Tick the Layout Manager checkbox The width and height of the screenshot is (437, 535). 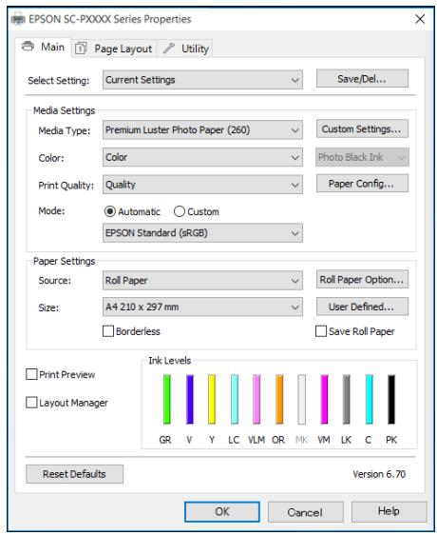[x=31, y=403]
